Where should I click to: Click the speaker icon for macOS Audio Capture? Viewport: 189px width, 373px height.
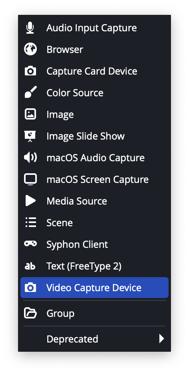[30, 158]
